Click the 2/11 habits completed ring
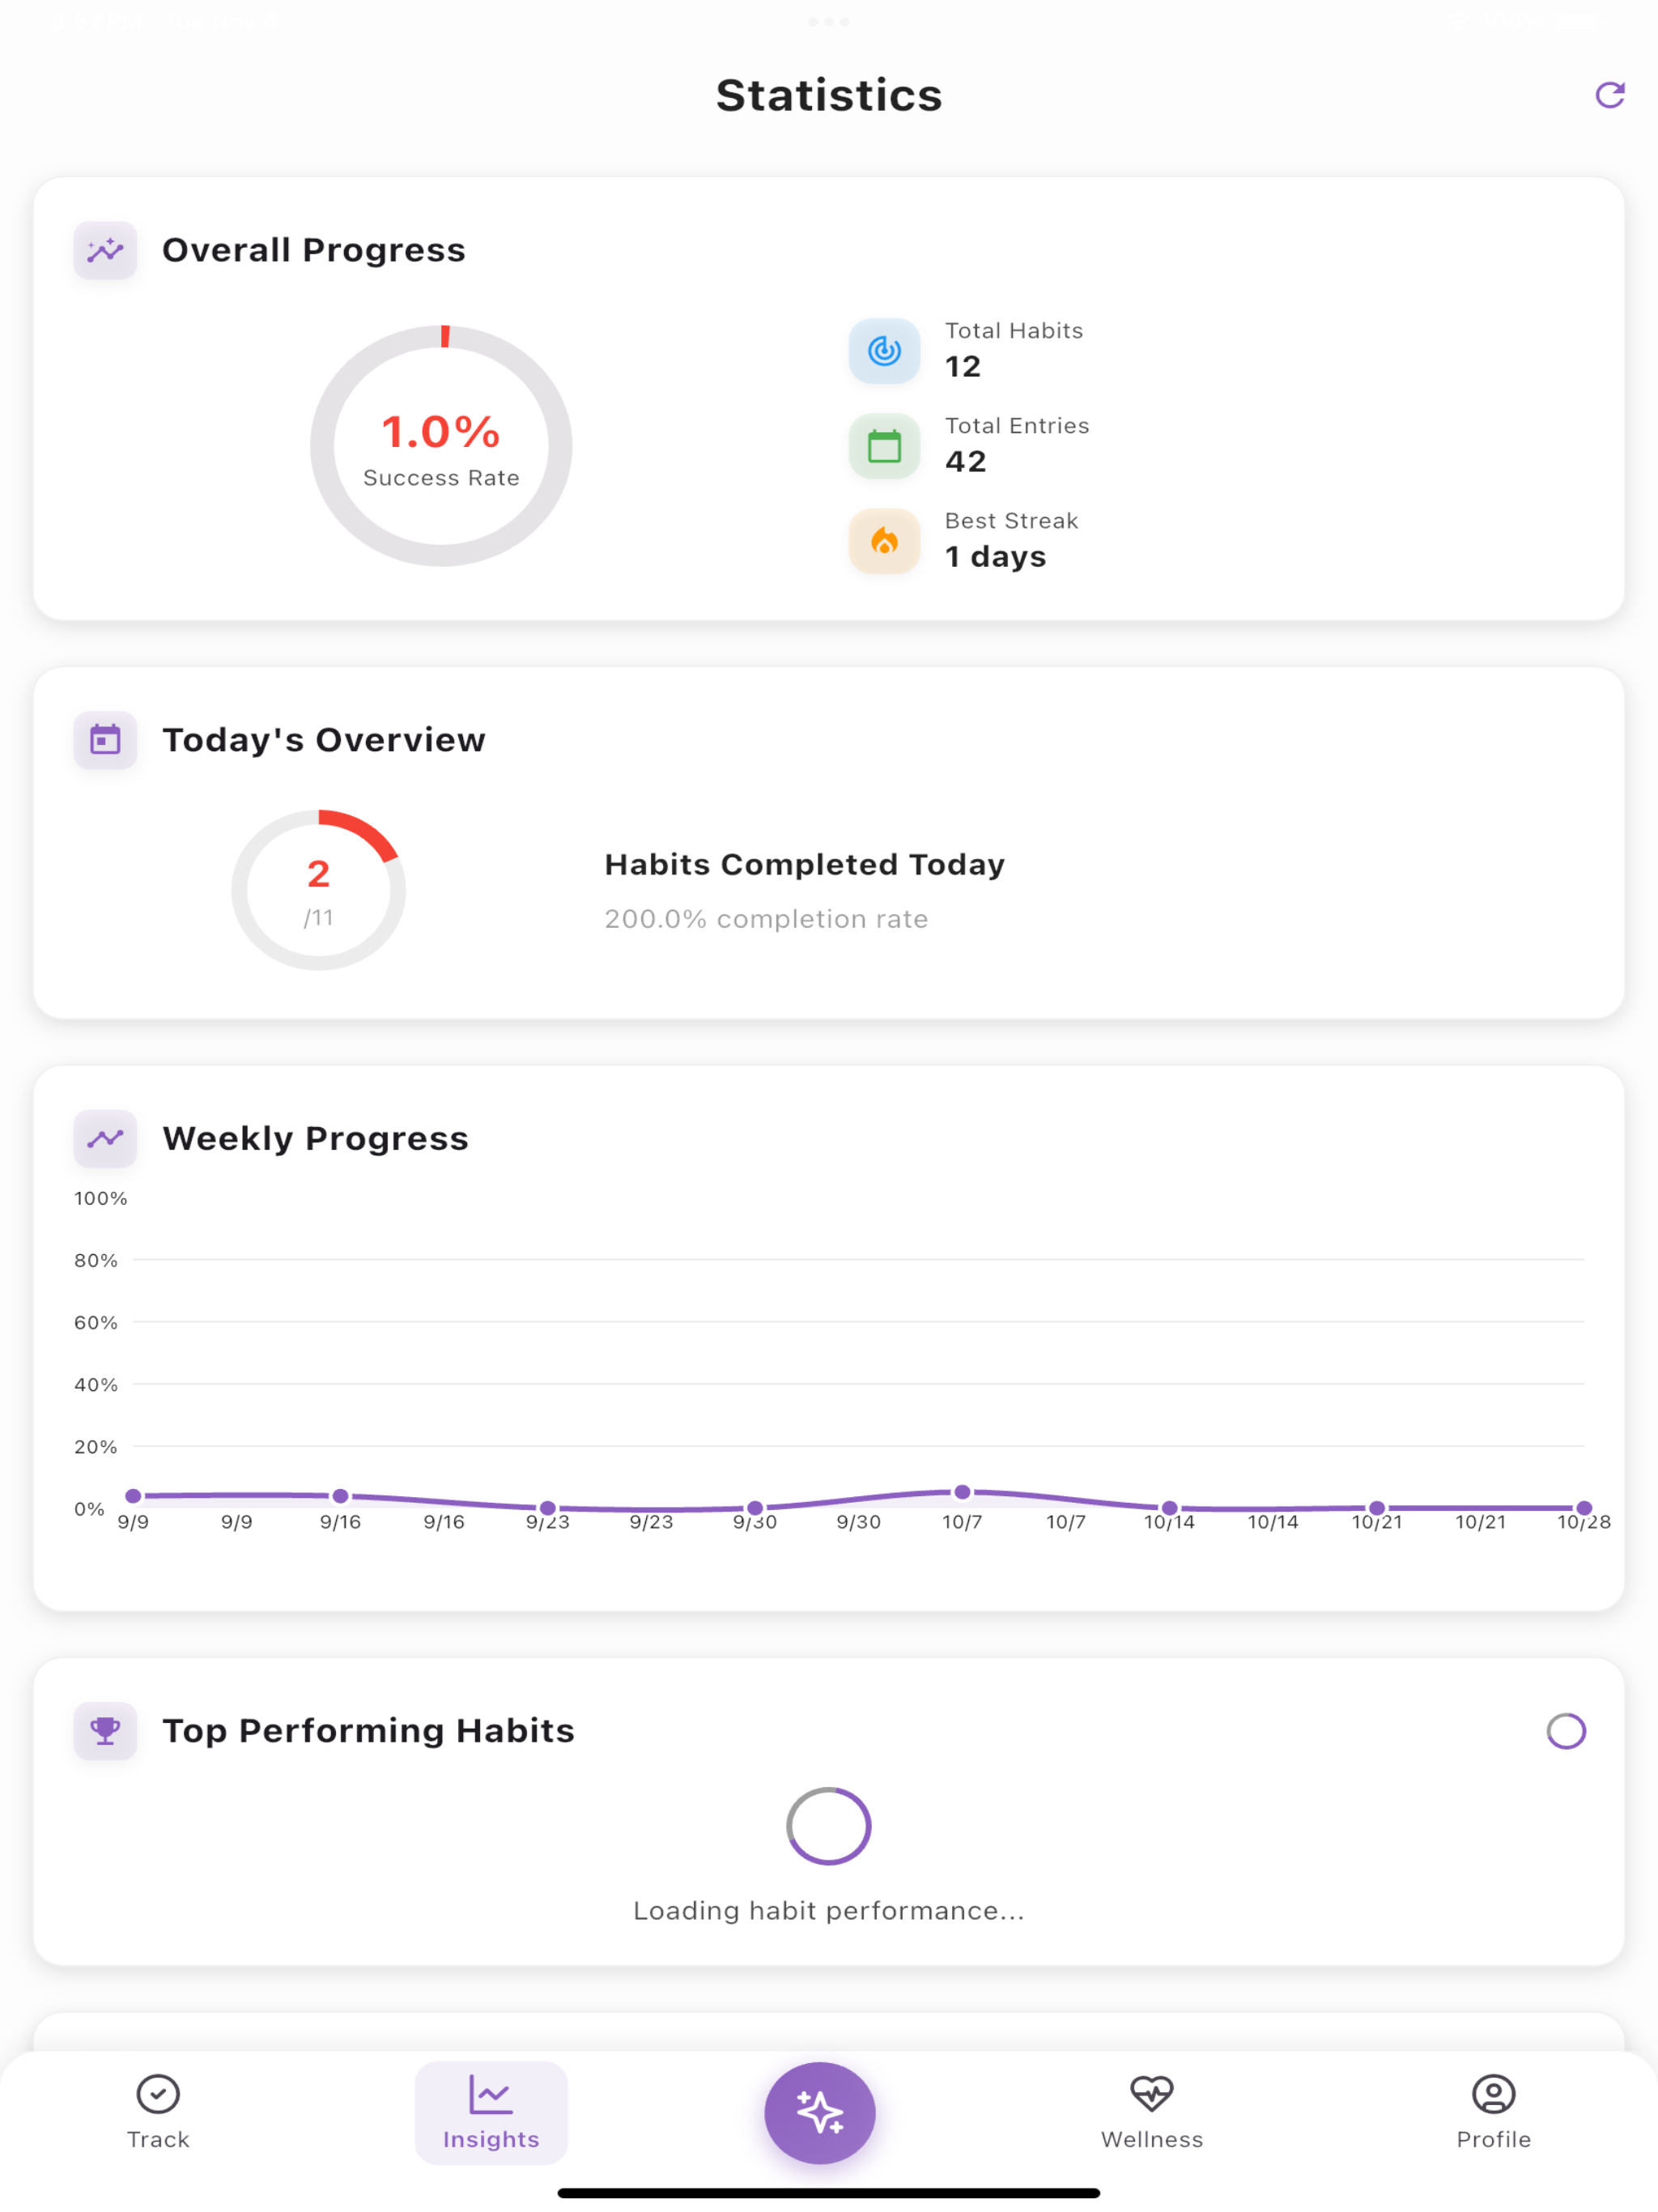The image size is (1658, 2212). pos(318,890)
